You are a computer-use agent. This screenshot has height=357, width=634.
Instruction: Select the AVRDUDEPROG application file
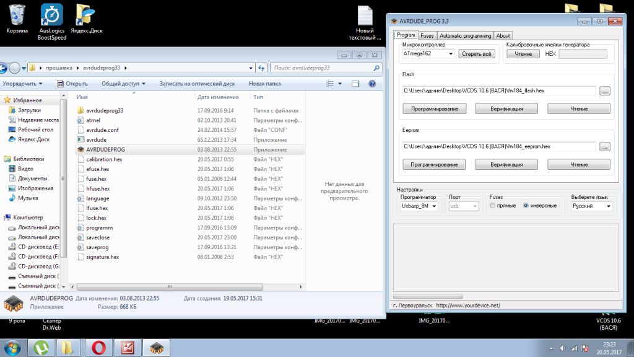(190, 150)
